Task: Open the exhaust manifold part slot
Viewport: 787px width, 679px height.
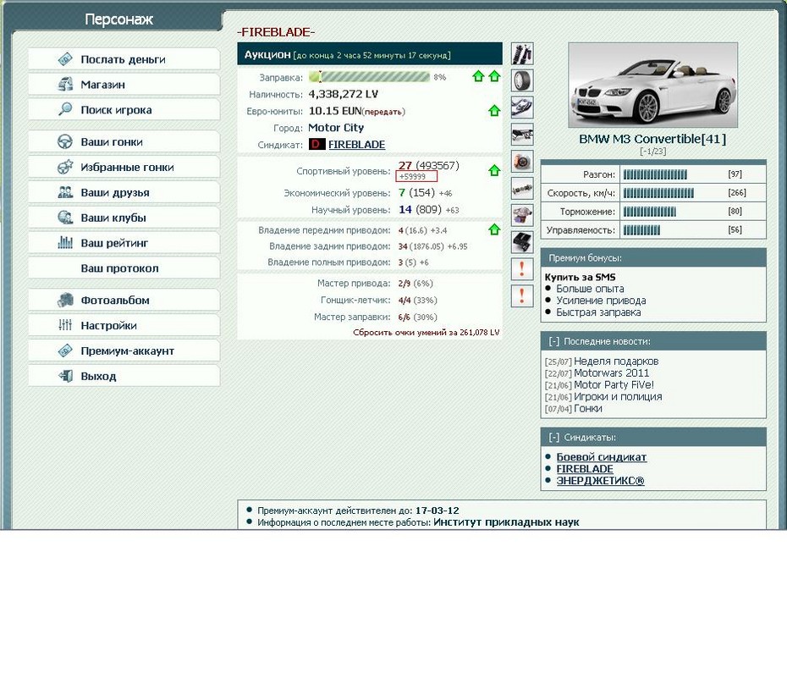Action: pyautogui.click(x=522, y=108)
